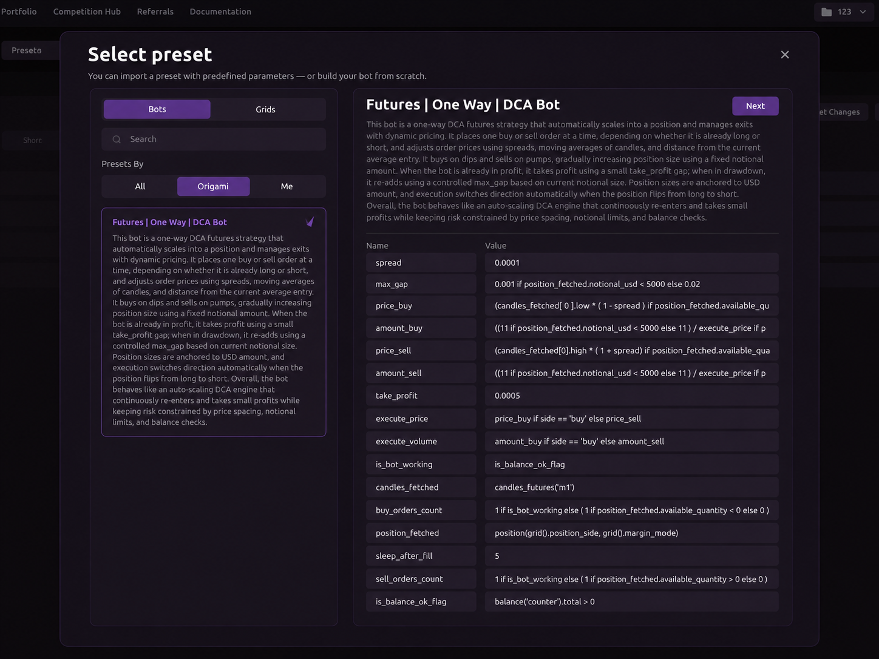Open Documentation in the top navigation
Viewport: 879px width, 659px height.
pos(220,12)
